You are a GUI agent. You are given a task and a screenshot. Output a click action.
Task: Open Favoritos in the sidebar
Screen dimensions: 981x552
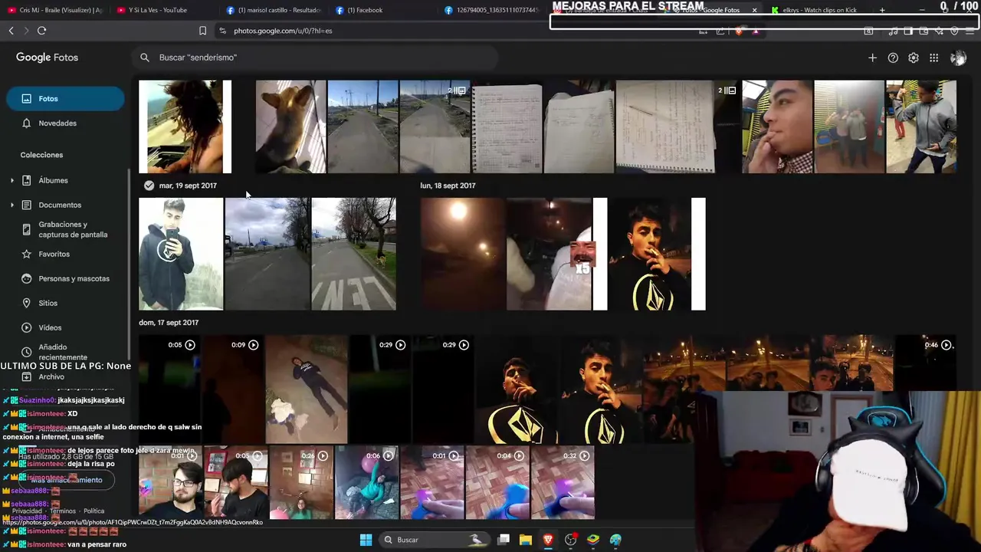click(54, 255)
